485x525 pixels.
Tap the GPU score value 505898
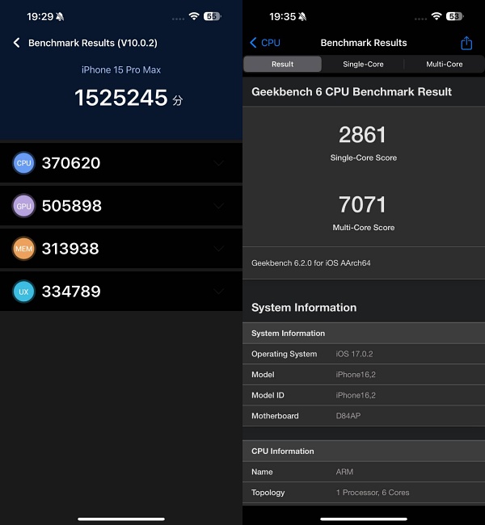(72, 206)
